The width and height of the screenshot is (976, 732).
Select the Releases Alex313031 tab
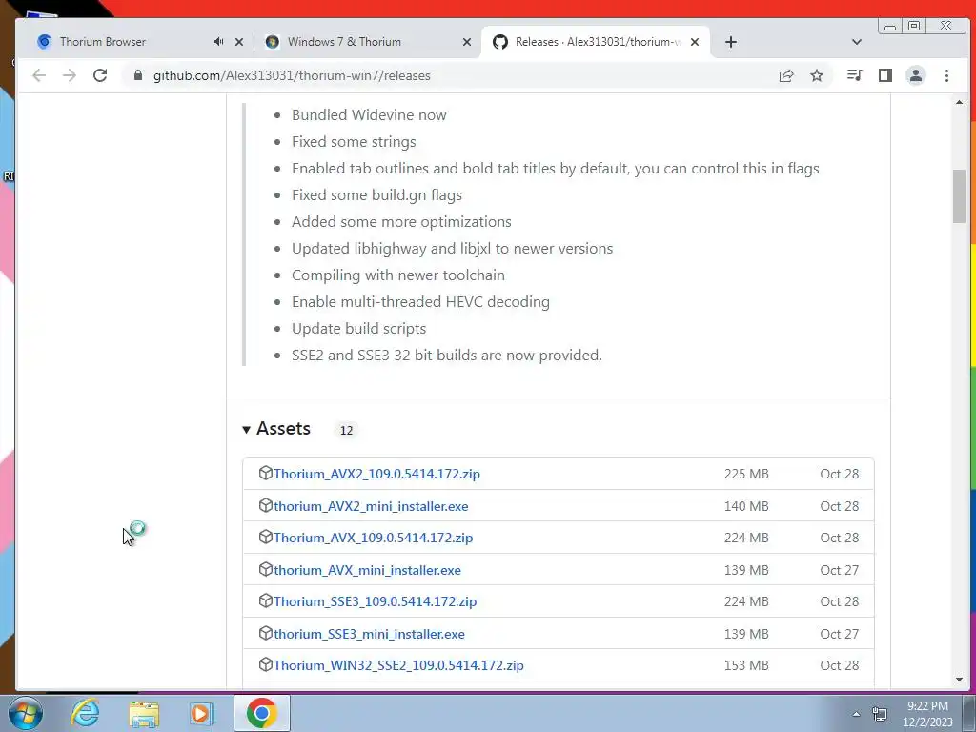pos(596,42)
